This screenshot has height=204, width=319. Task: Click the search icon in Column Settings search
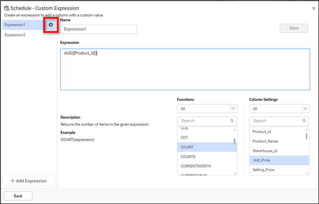tap(304, 121)
